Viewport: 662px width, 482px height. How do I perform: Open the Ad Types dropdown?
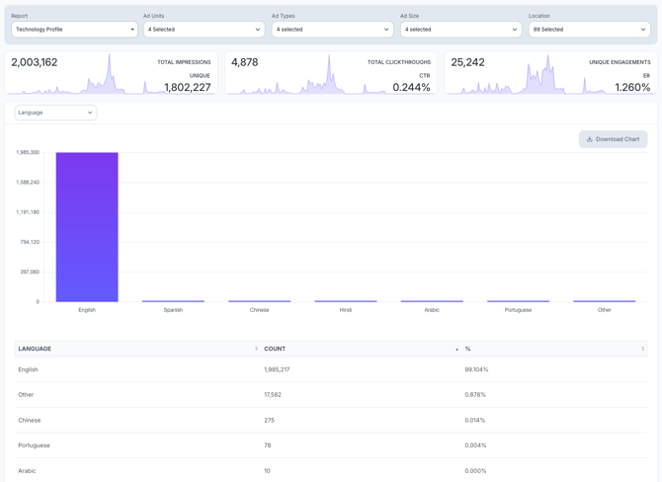point(332,30)
